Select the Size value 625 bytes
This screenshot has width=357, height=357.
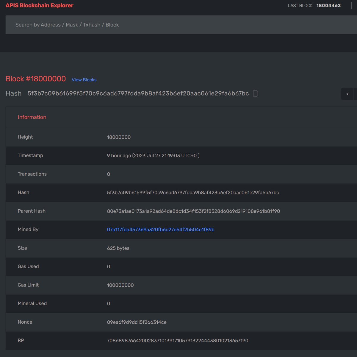pyautogui.click(x=118, y=248)
